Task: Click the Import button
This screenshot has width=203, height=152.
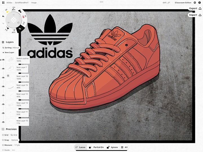Action: [x=195, y=15]
